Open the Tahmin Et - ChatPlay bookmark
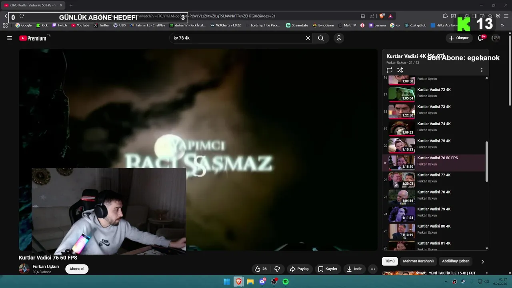The image size is (512, 288). click(148, 25)
